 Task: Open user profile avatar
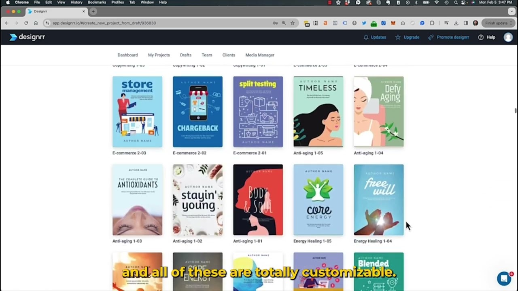point(508,37)
